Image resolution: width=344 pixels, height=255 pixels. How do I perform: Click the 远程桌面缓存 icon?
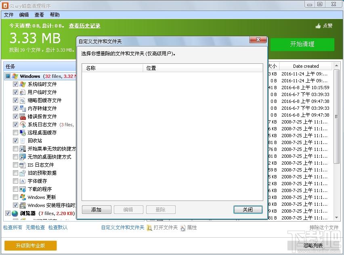click(23, 133)
